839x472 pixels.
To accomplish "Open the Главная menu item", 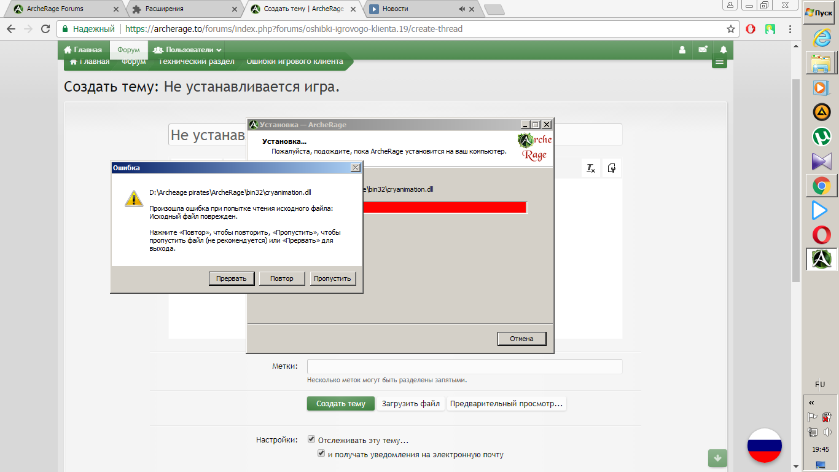I will pyautogui.click(x=83, y=50).
